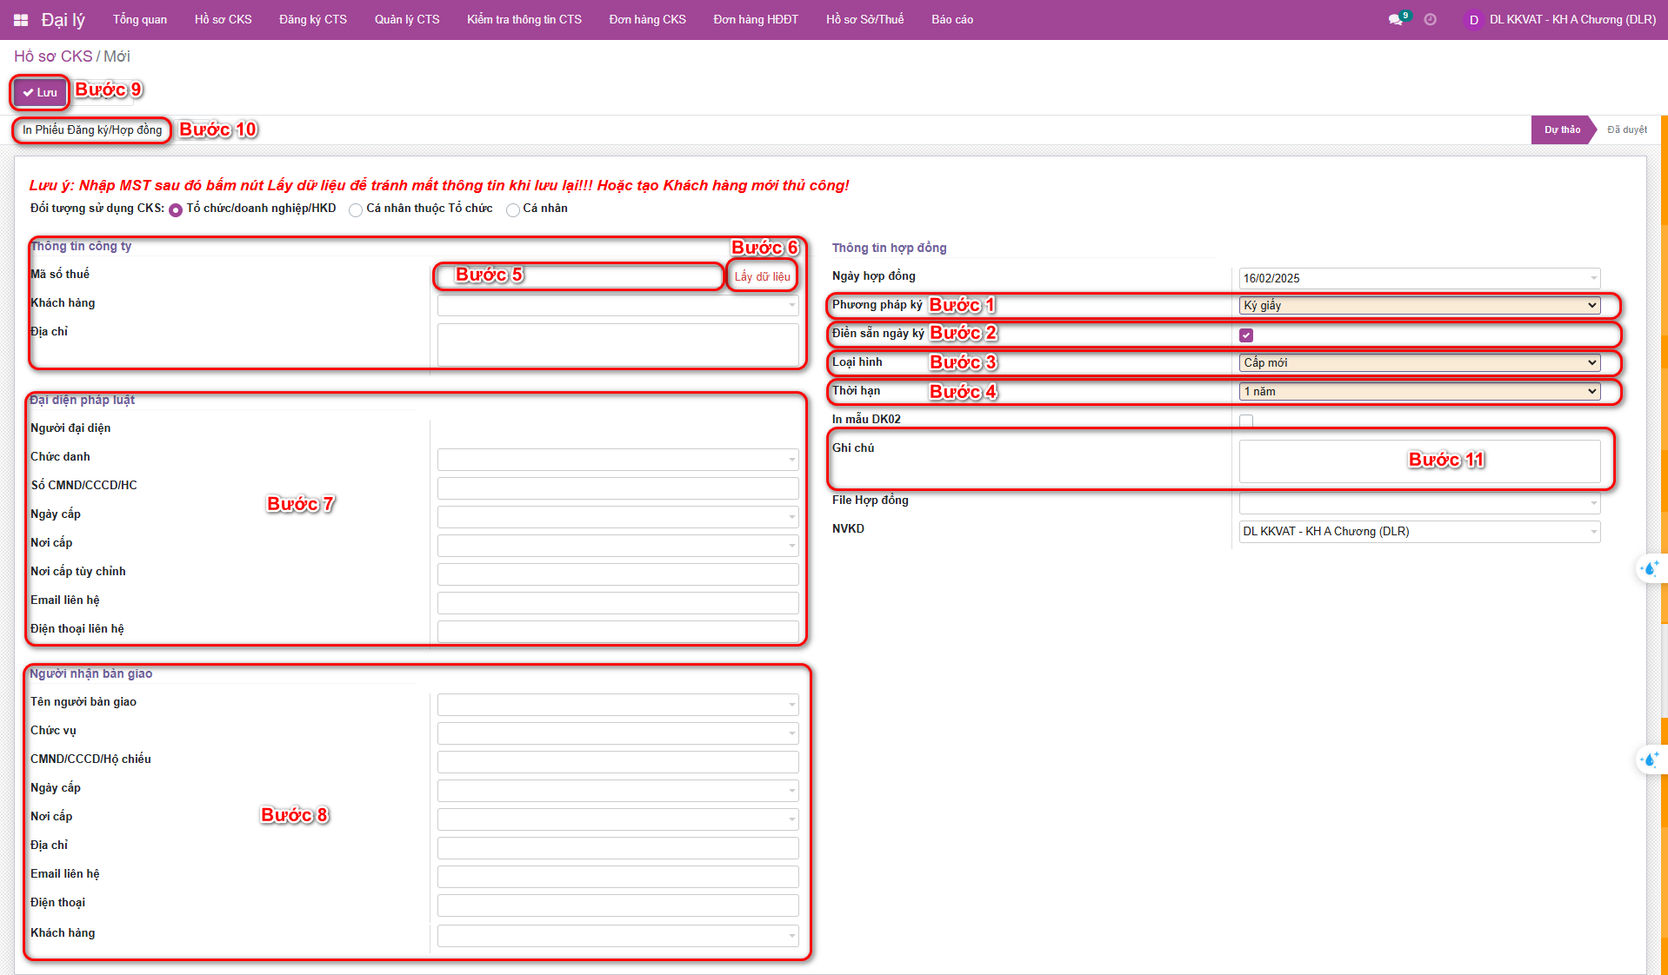Open the chat messages icon
This screenshot has height=975, width=1668.
pos(1396,20)
